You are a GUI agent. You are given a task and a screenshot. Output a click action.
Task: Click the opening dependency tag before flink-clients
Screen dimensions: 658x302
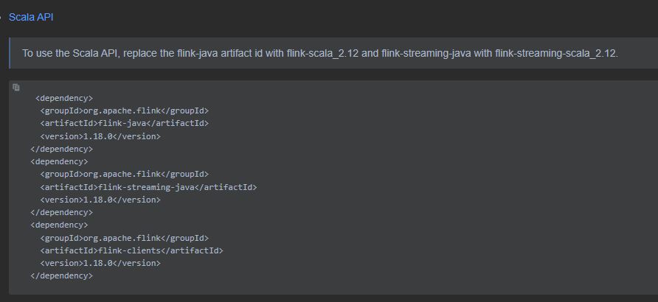click(59, 225)
